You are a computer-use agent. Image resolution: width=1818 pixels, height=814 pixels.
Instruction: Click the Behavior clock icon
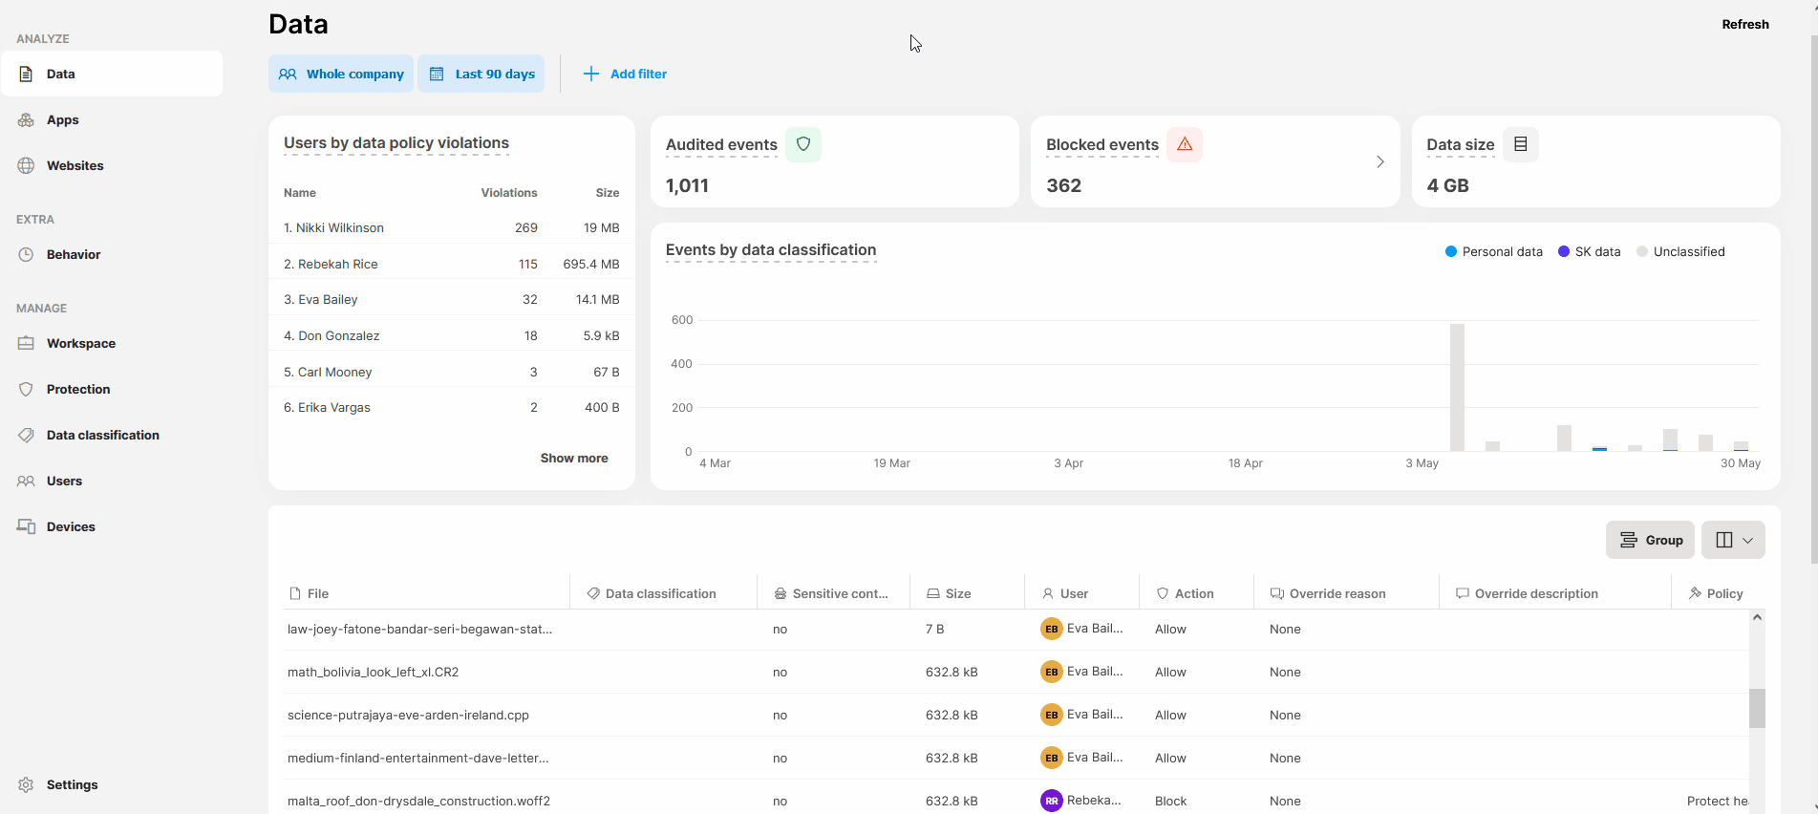click(26, 254)
